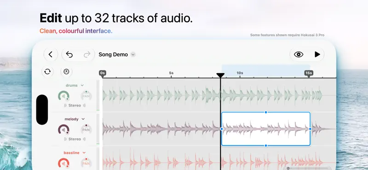This screenshot has height=170, width=368.
Task: Open the Song Demo title dropdown
Action: tap(133, 54)
